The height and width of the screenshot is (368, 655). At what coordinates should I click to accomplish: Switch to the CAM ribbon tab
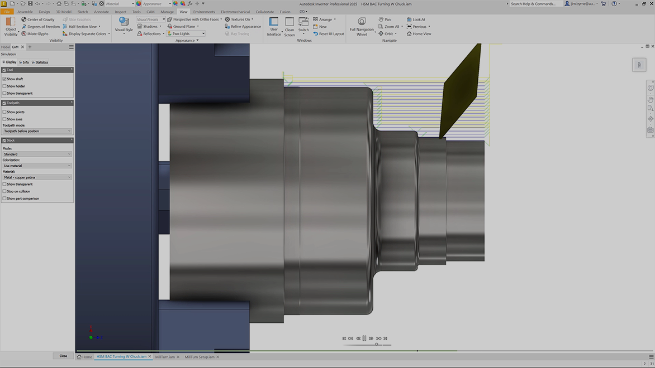[x=150, y=12]
